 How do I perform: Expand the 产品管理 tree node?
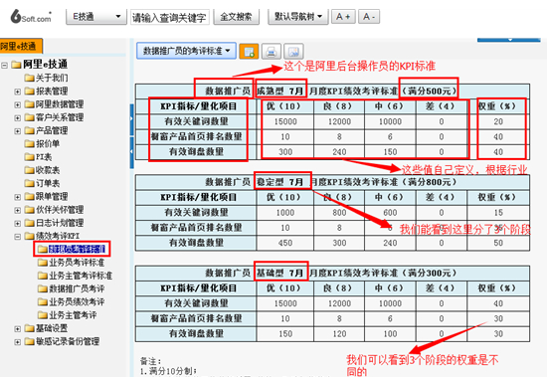(18, 131)
